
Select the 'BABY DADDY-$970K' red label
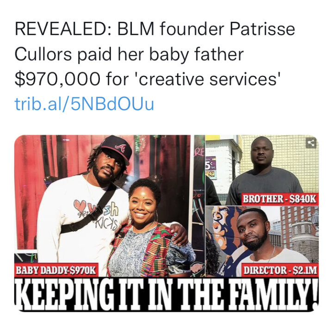click(x=56, y=271)
